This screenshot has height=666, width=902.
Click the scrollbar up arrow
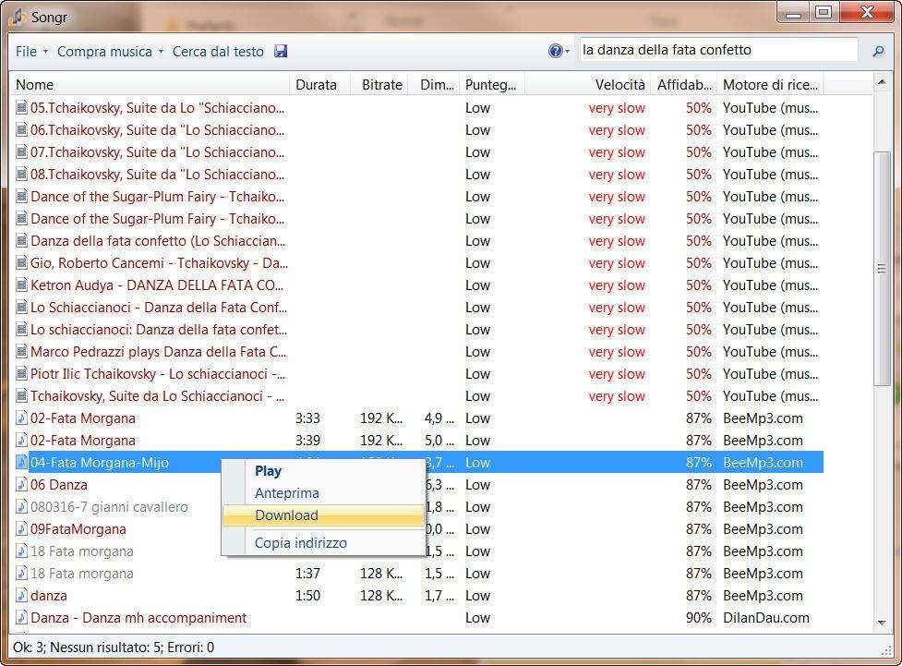[x=882, y=83]
